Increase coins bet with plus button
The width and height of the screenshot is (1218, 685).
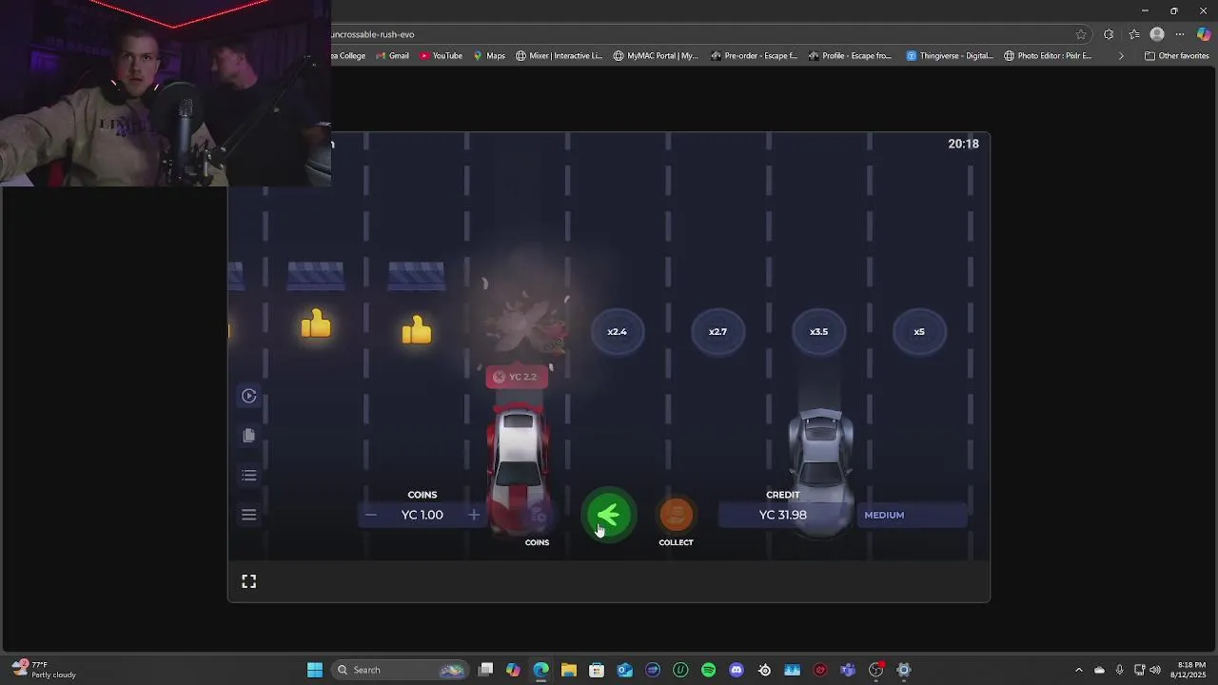[x=474, y=515]
